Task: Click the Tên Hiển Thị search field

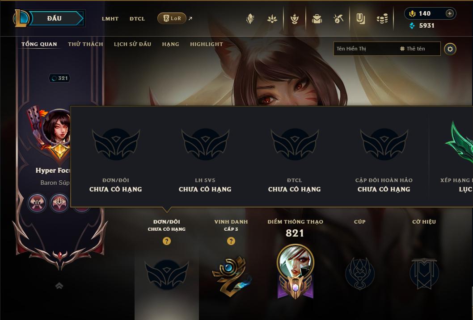Action: 387,49
